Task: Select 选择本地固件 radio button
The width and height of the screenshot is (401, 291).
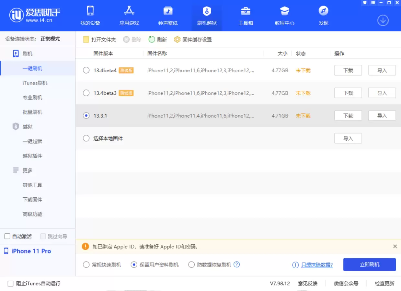Action: point(86,138)
